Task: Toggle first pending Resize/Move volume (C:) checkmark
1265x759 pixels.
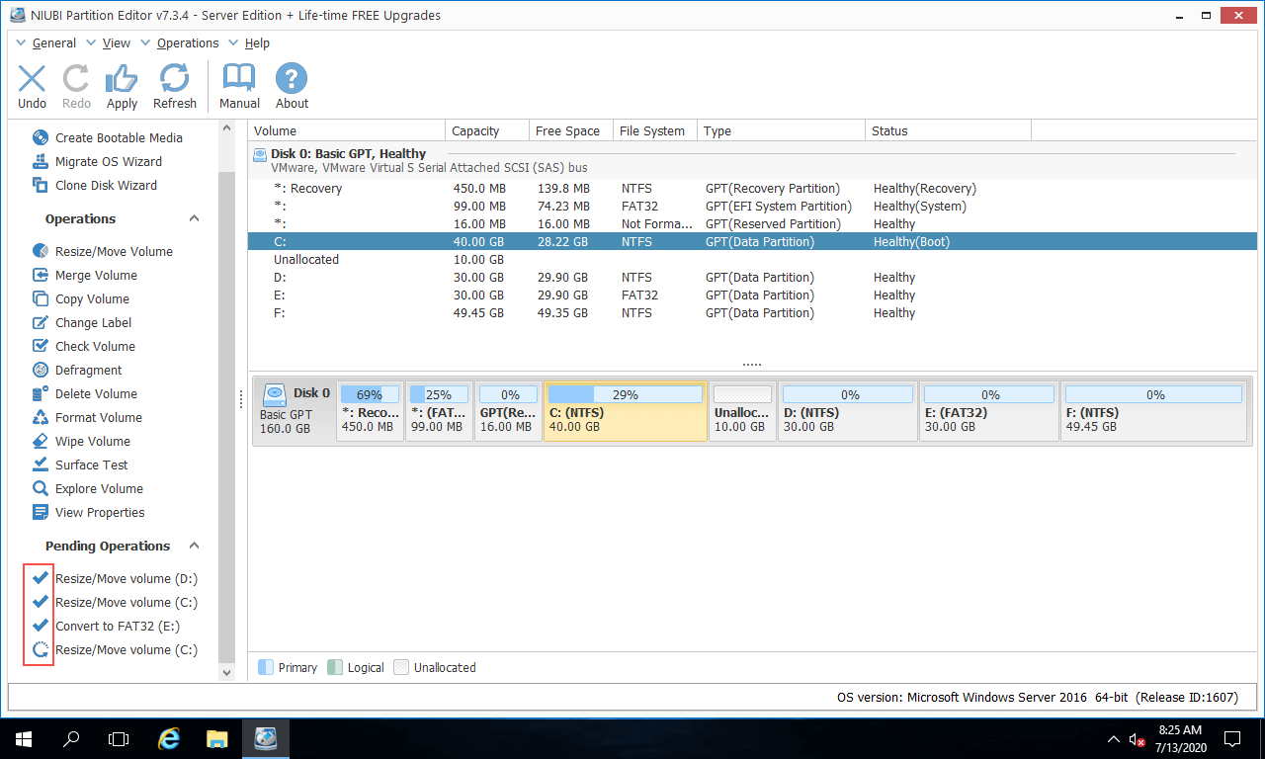Action: [x=41, y=602]
